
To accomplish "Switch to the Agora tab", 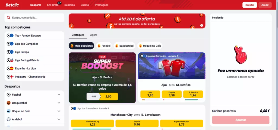I will click(94, 35).
